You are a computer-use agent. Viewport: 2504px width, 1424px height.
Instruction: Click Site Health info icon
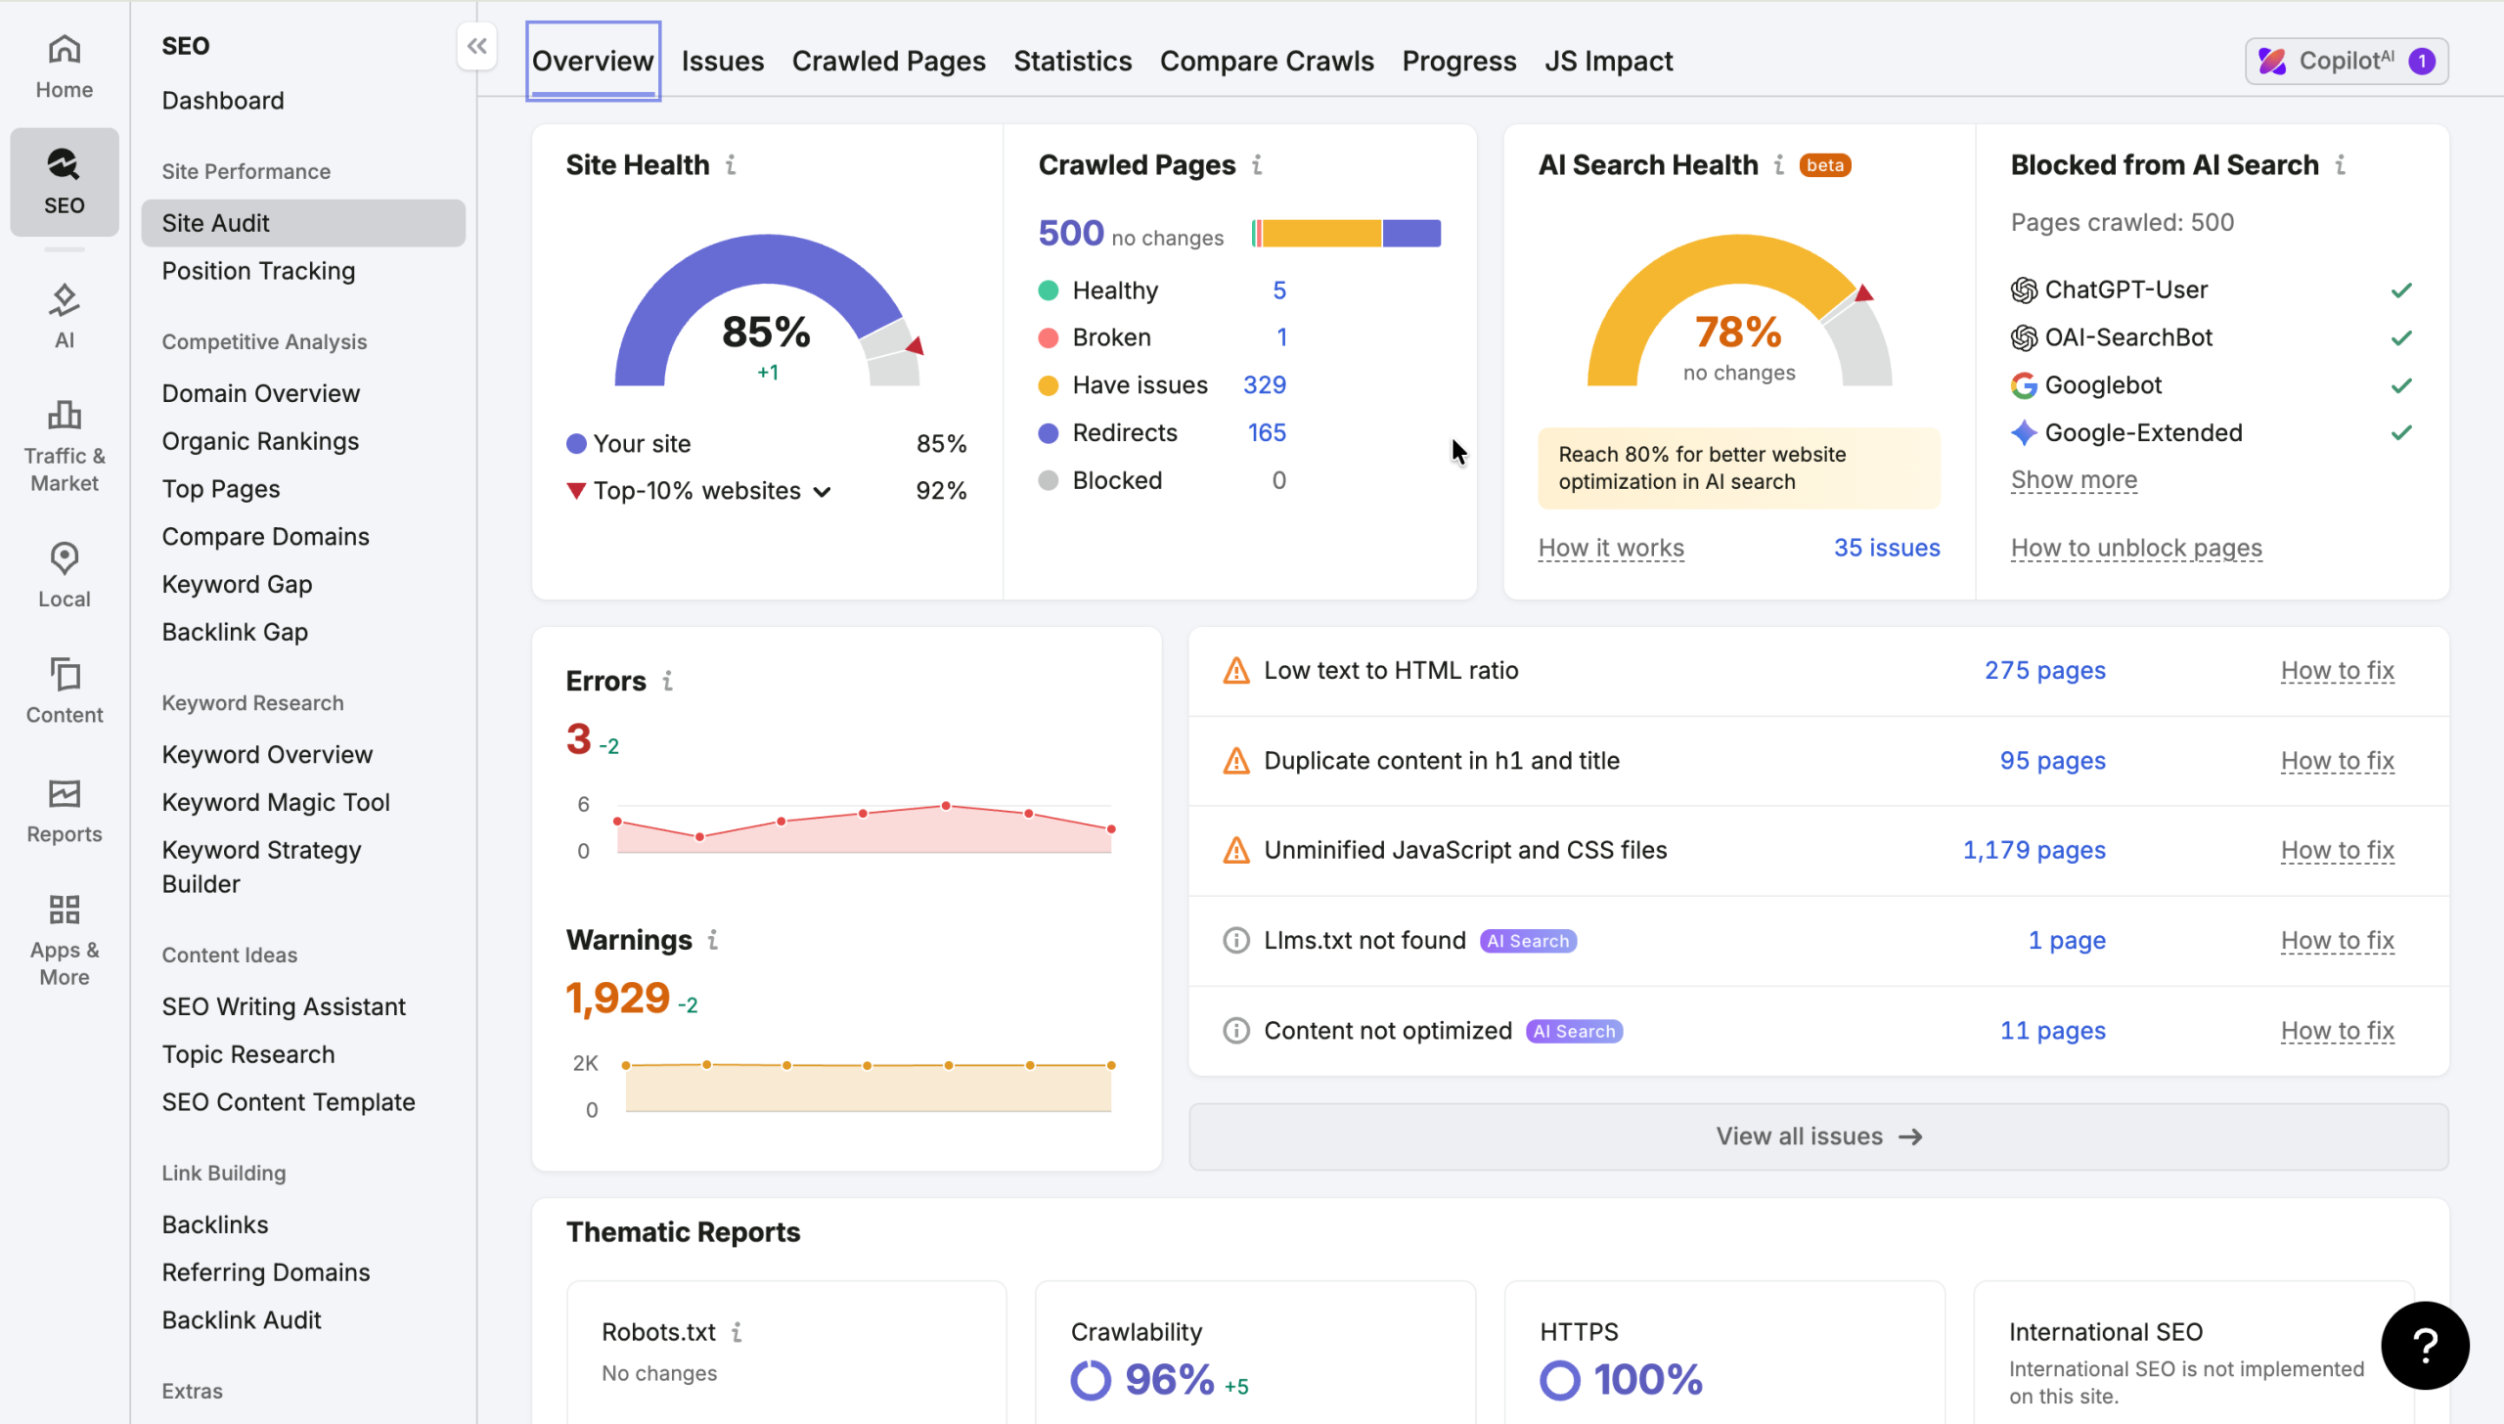pos(731,165)
